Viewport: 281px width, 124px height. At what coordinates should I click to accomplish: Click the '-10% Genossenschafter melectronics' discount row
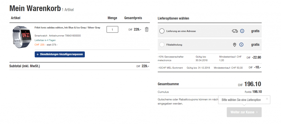pos(171,58)
